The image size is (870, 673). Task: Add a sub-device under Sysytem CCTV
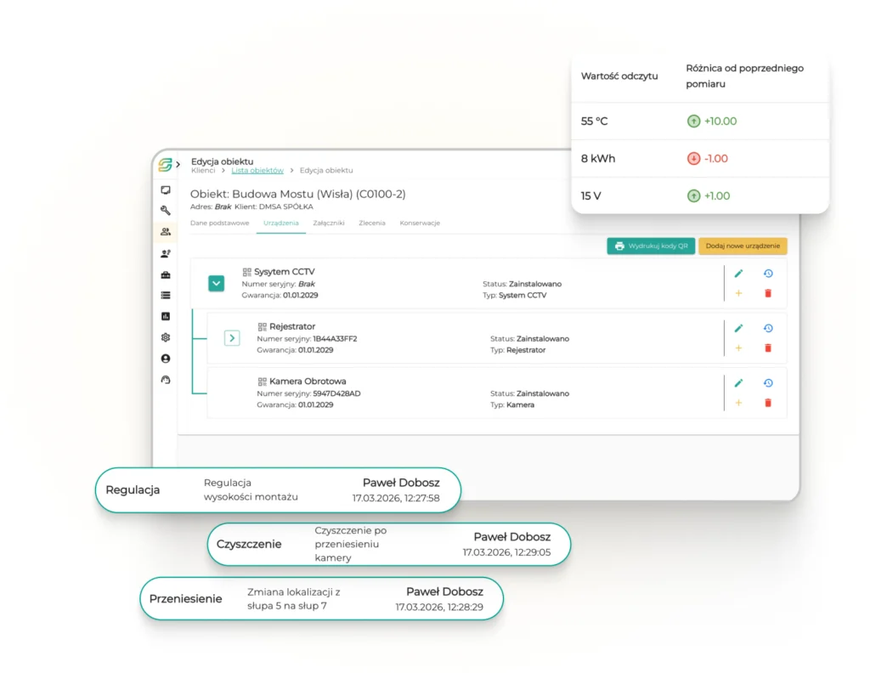738,293
